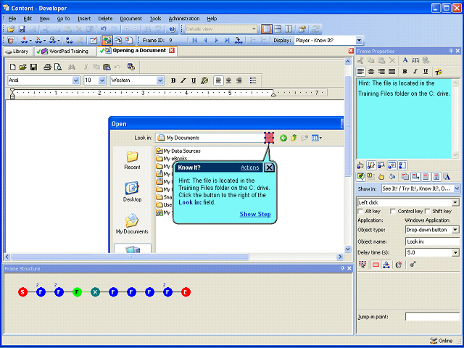Select the teal X frame node

95,292
